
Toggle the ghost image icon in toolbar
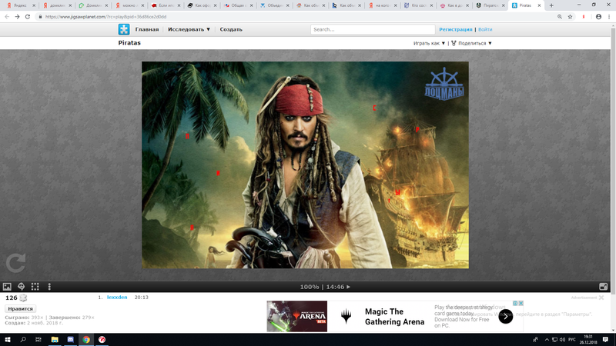click(x=22, y=287)
